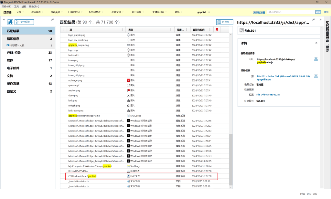Pin the left navigation panel using the pin icon
Viewport: 331px width, 199px height.
click(x=52, y=19)
